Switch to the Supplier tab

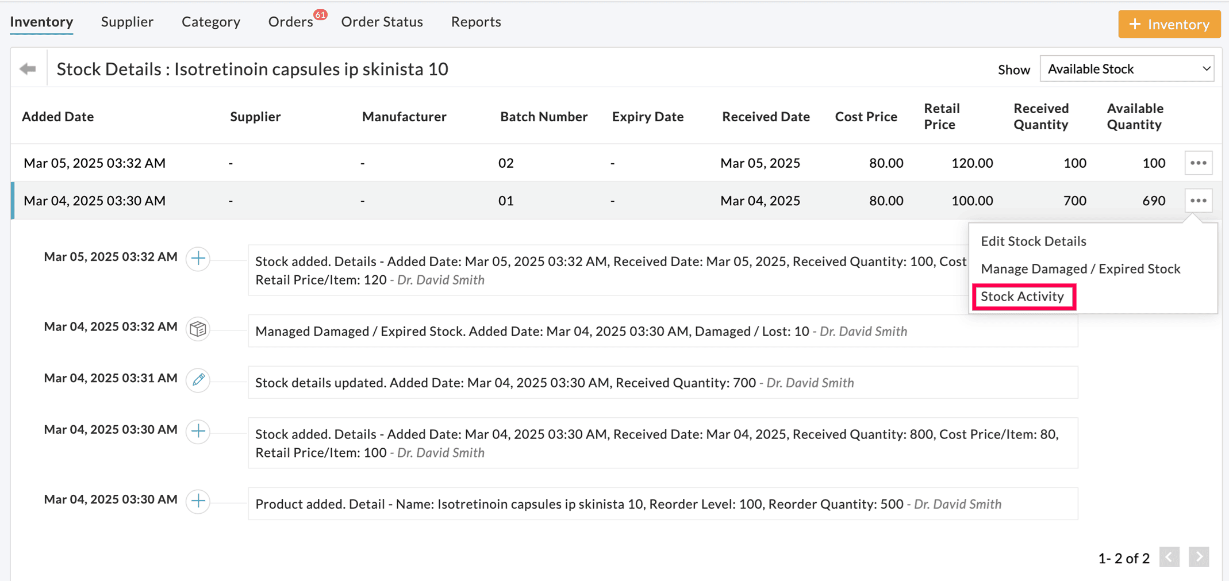[x=127, y=22]
